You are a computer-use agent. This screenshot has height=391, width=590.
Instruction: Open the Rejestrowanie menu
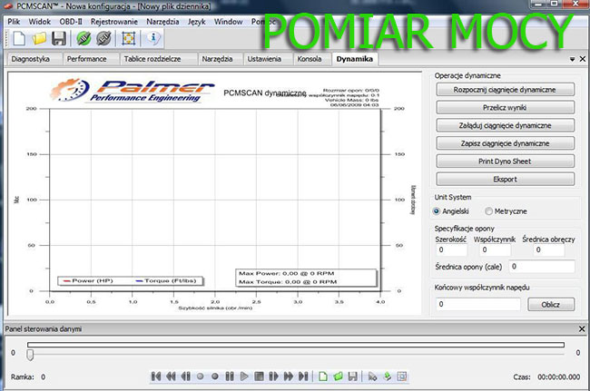[x=114, y=22]
